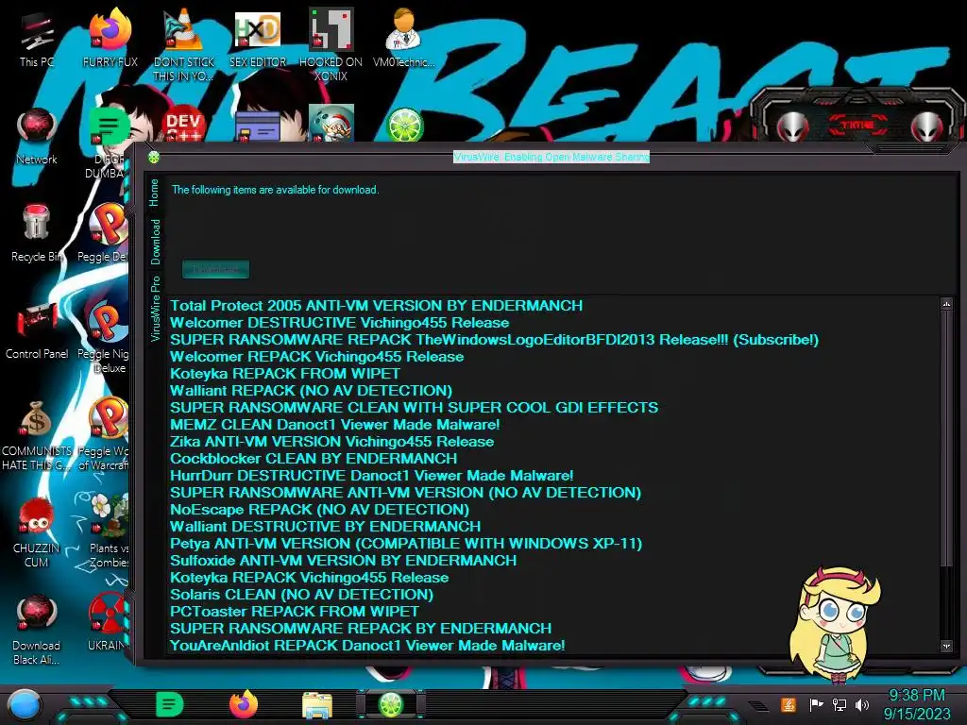Image resolution: width=967 pixels, height=725 pixels.
Task: Launch the FURRY FUX Firefox shortcut
Action: point(110,38)
